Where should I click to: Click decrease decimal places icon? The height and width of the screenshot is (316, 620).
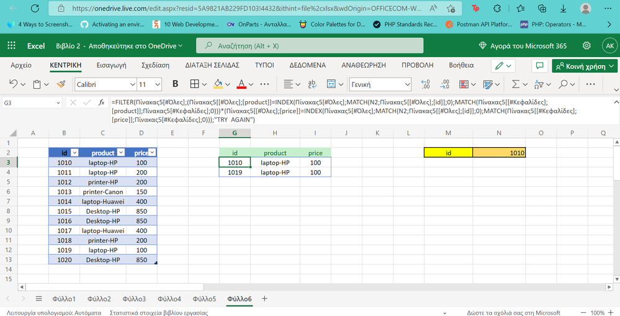(444, 84)
